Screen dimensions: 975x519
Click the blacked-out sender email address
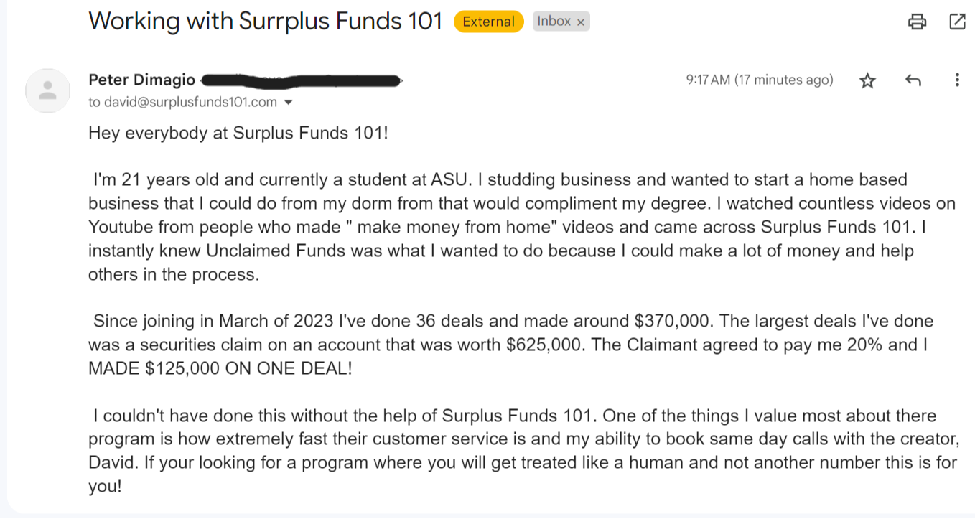click(300, 80)
